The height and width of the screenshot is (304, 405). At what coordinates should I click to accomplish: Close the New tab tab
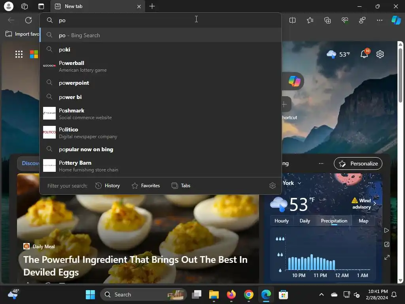pos(139,6)
